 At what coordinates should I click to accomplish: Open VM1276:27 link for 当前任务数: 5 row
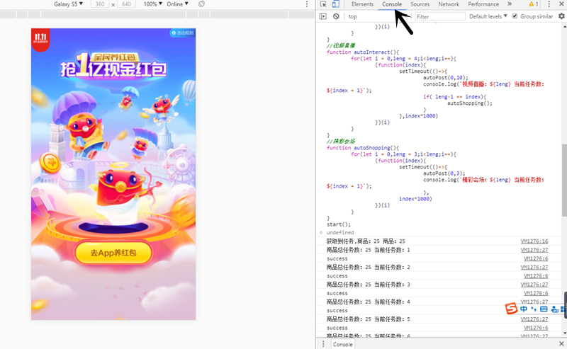[x=534, y=319]
